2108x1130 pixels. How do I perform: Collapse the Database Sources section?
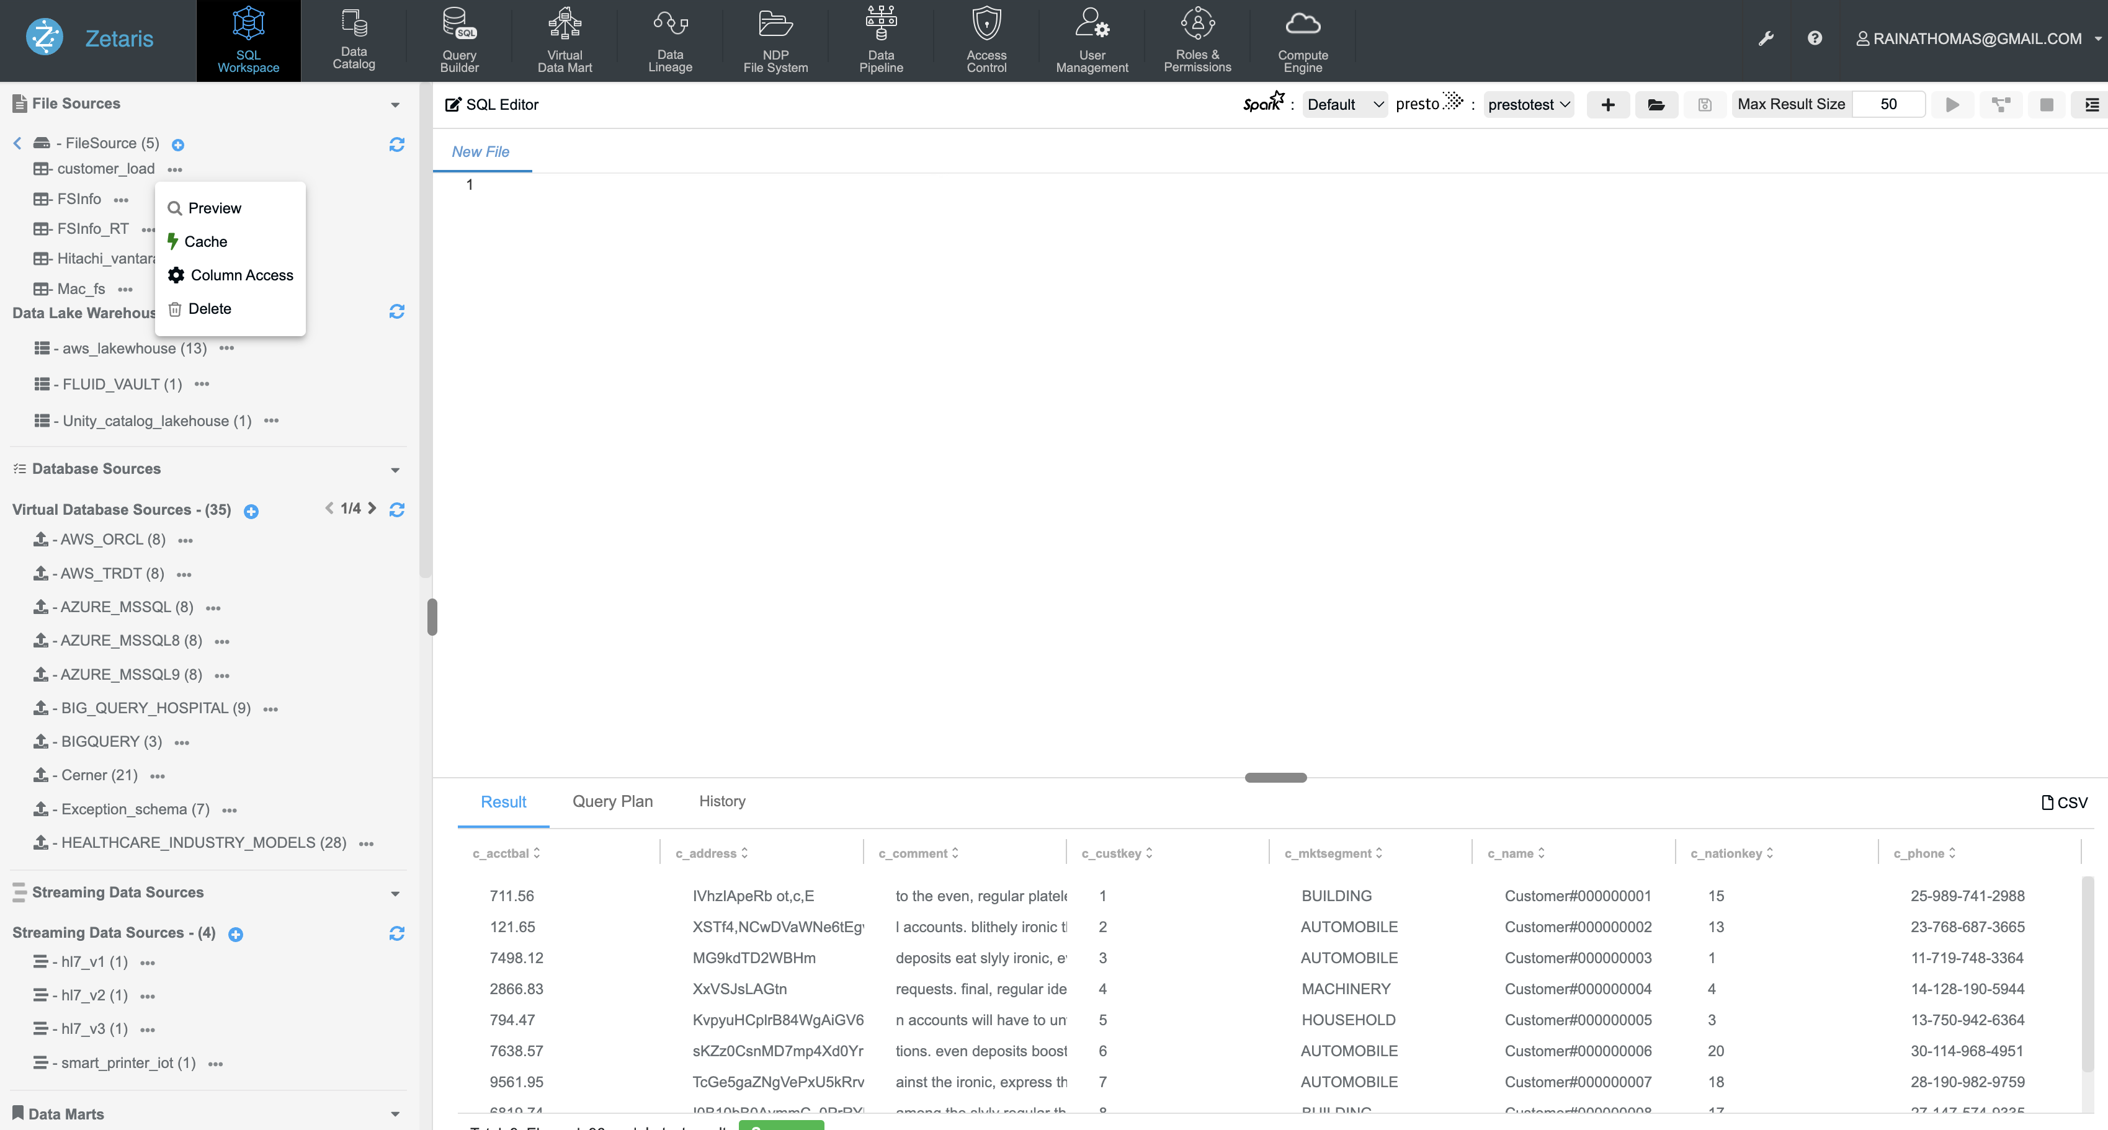(x=395, y=469)
